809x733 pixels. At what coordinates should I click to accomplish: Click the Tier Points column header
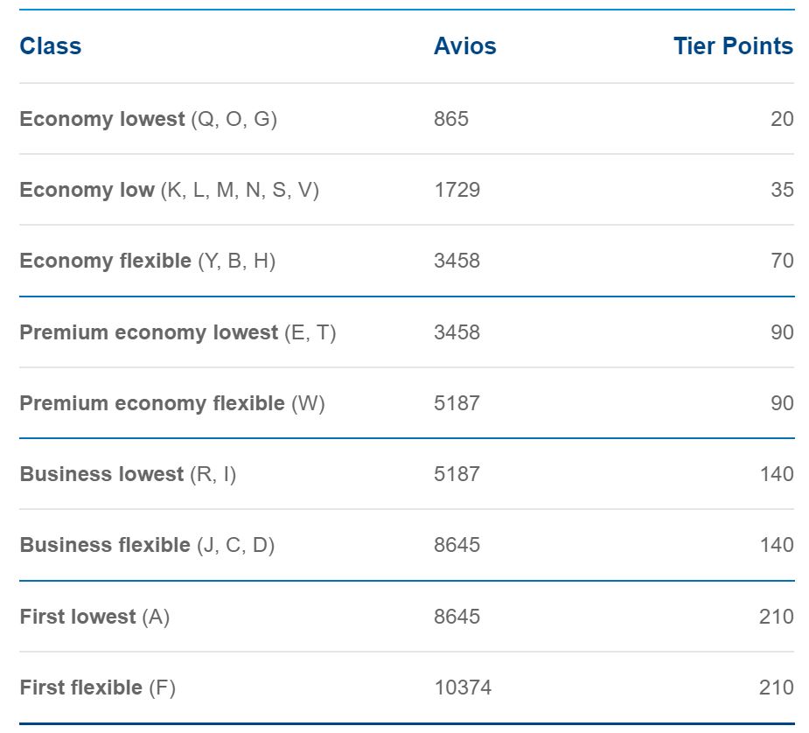coord(733,45)
